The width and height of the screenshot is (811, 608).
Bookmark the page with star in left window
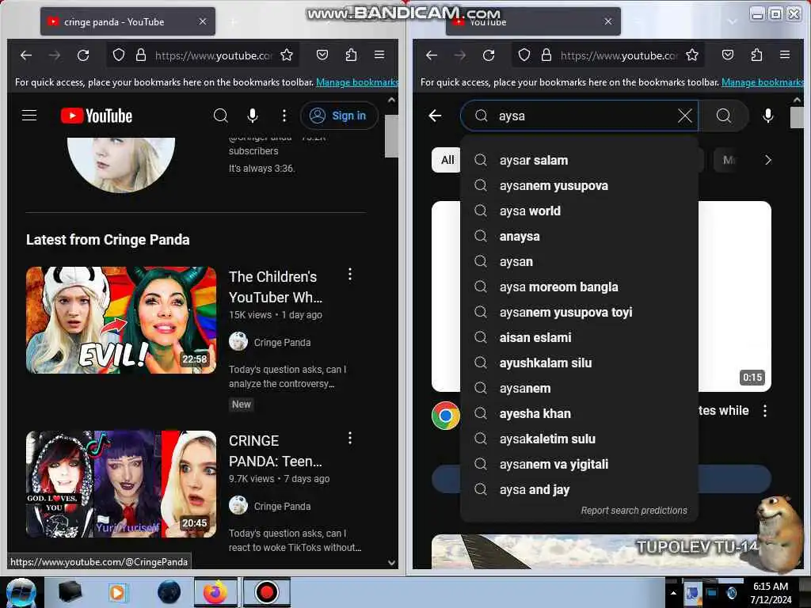287,55
